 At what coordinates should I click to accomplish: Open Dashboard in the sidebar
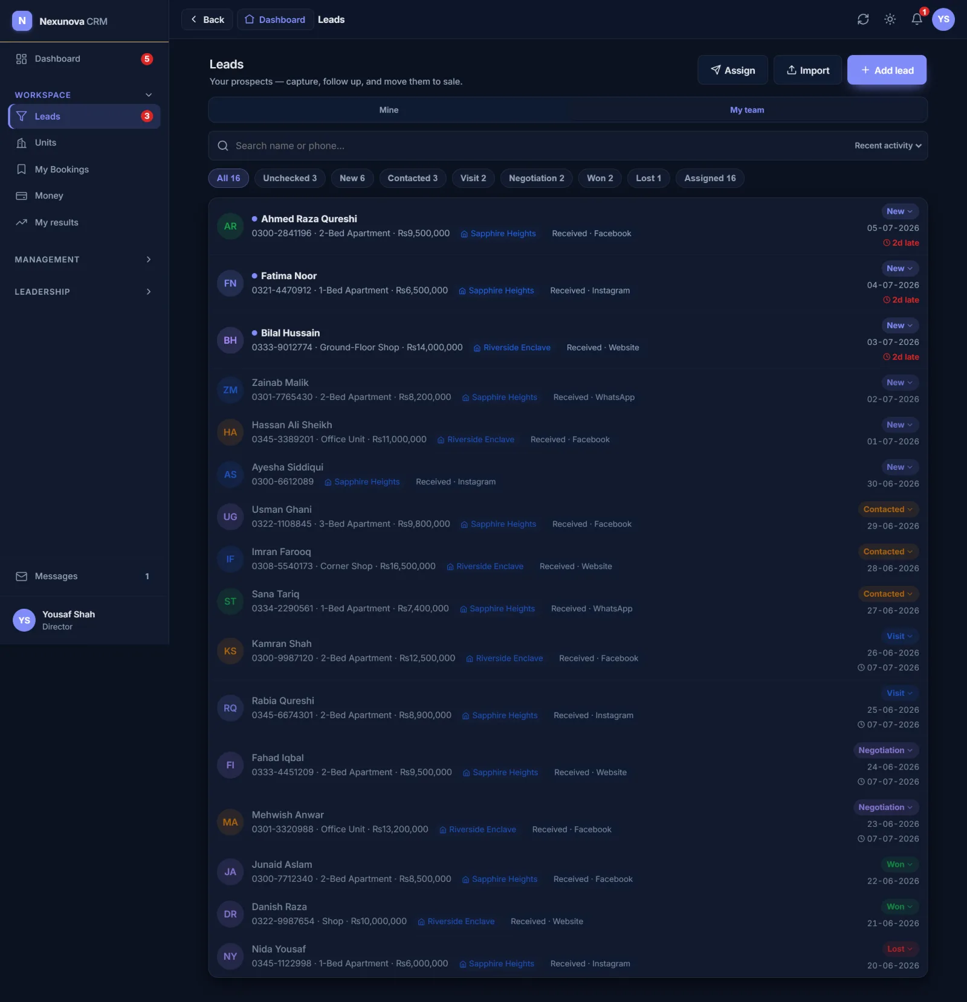pos(84,59)
